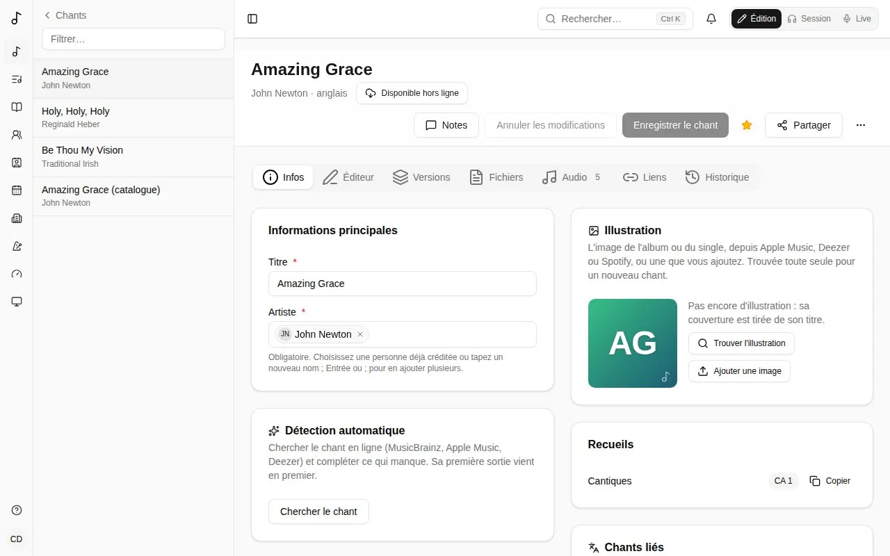The image size is (890, 556).
Task: Select Holy, Holy, Holy in list
Action: tap(133, 117)
